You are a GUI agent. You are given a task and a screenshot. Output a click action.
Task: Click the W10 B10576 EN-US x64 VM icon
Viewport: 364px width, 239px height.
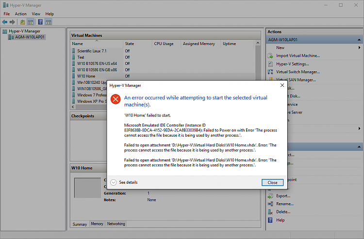click(74, 64)
